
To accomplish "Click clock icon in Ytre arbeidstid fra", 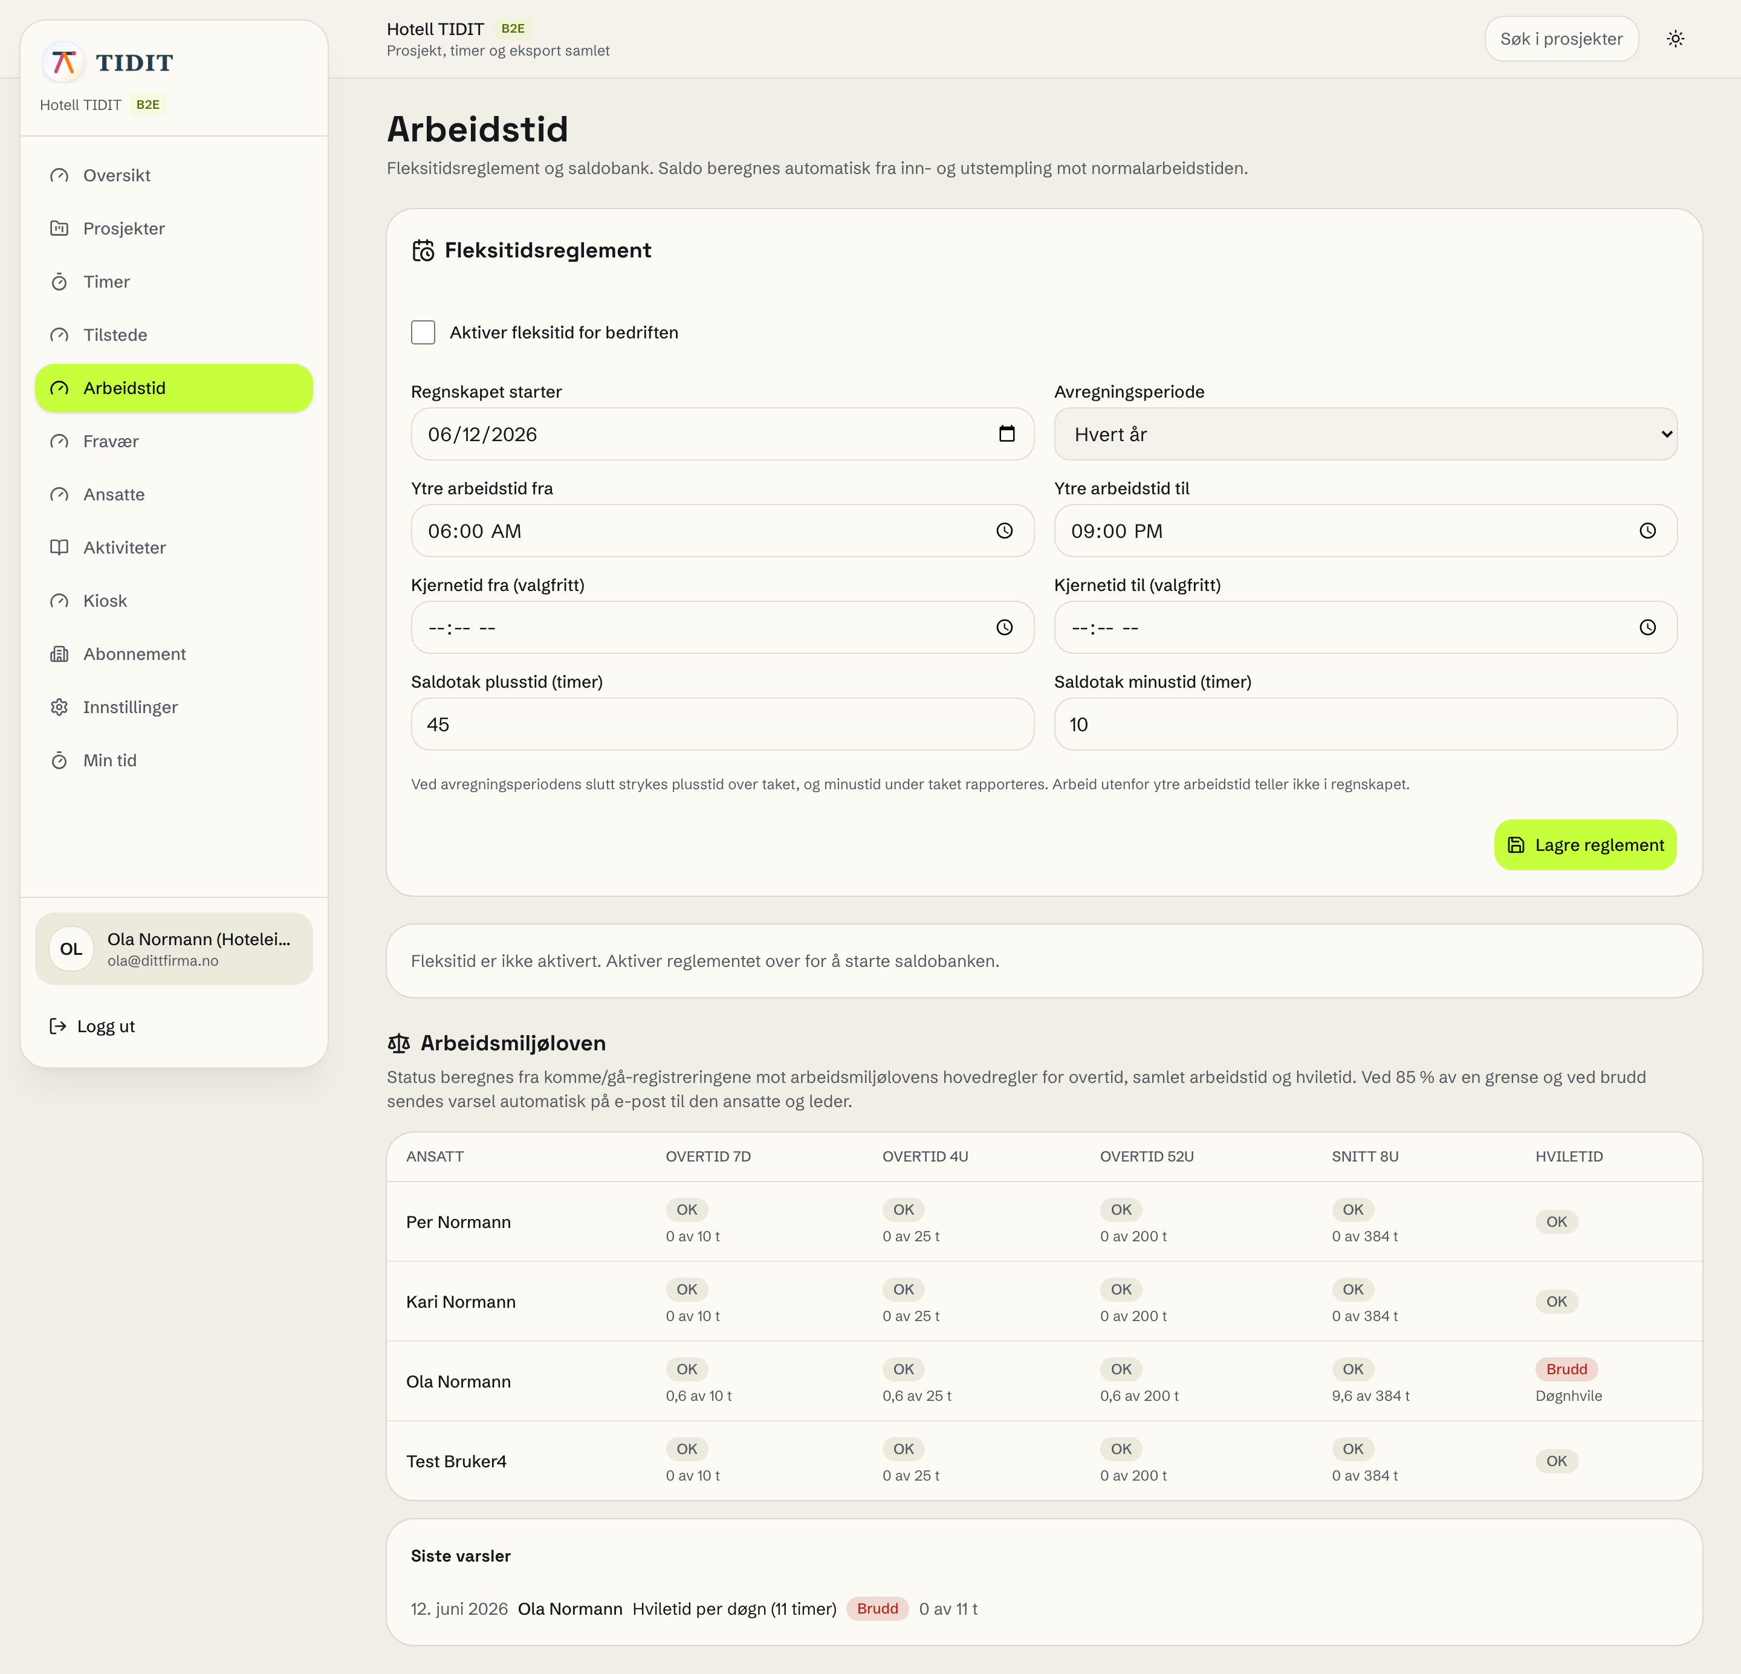I will pyautogui.click(x=1005, y=530).
